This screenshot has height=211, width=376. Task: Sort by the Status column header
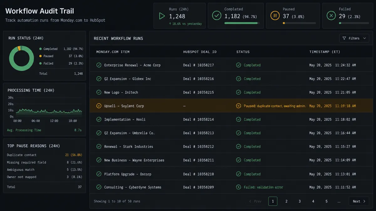click(243, 52)
